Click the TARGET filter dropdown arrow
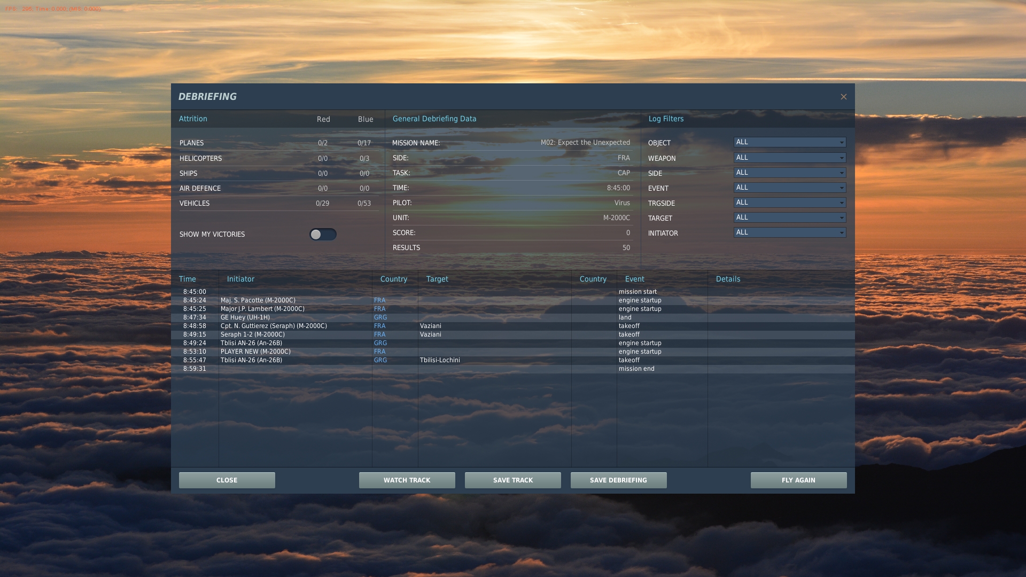The width and height of the screenshot is (1026, 577). [x=842, y=217]
